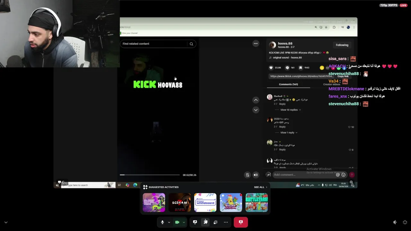Click the activity launcher icon in call controls

(x=205, y=222)
